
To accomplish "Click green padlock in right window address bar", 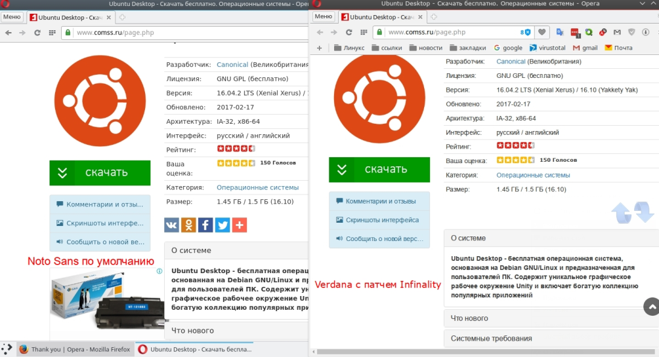I will pos(379,32).
